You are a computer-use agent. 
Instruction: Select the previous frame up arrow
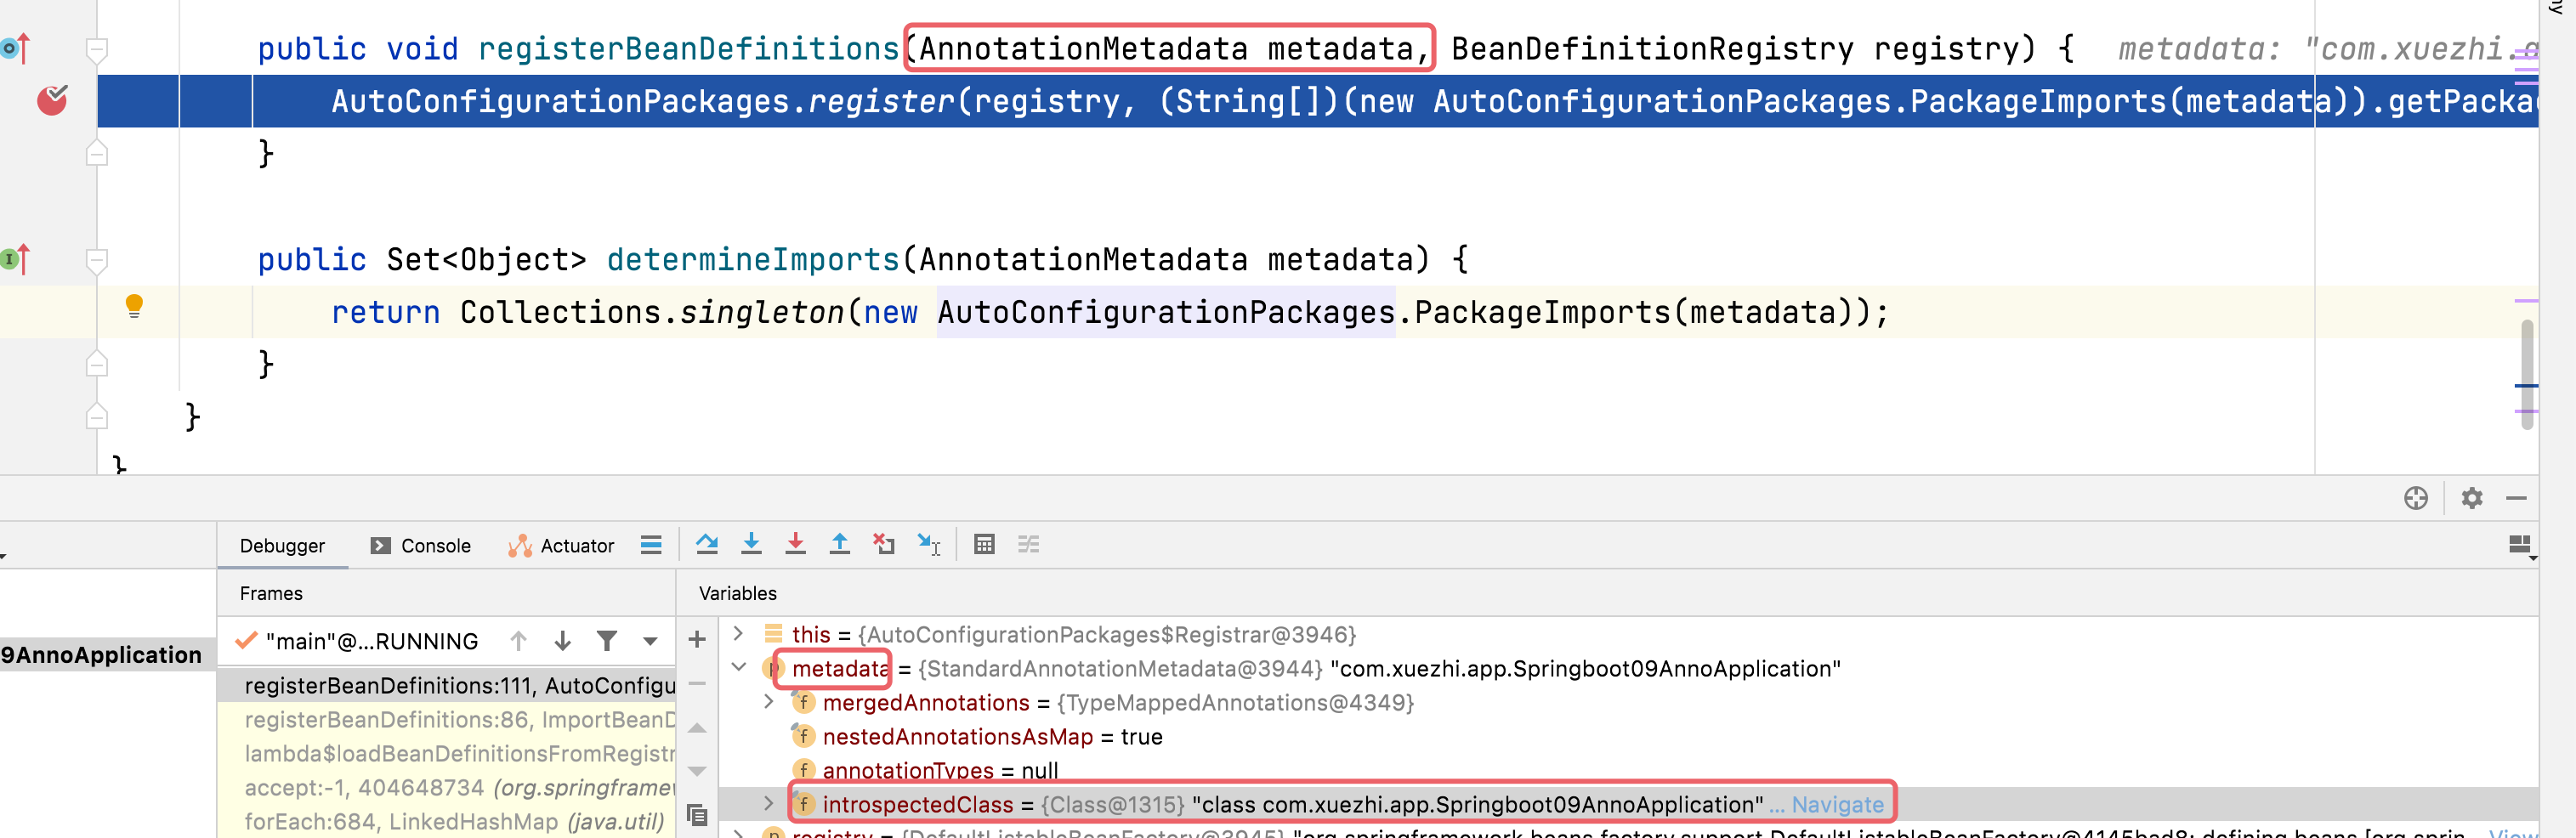518,641
